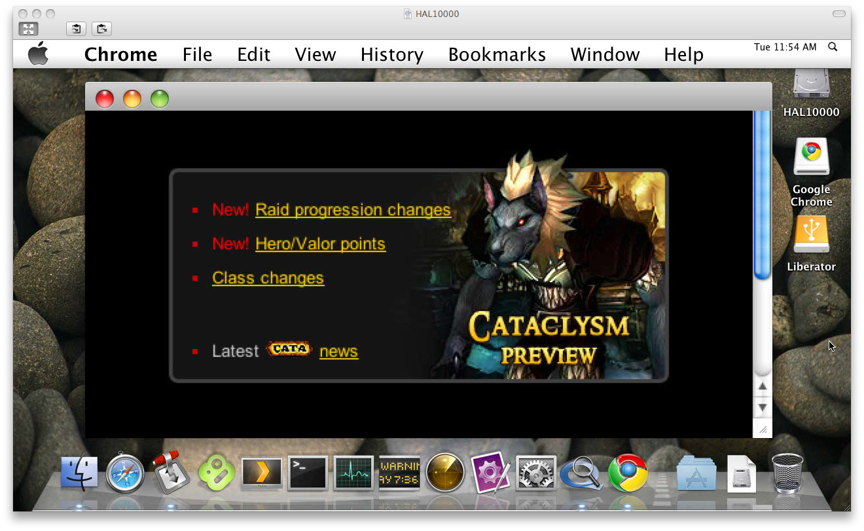Click the blue vertical scrollbar thumb
Viewport: 864px width, 531px height.
(x=762, y=196)
